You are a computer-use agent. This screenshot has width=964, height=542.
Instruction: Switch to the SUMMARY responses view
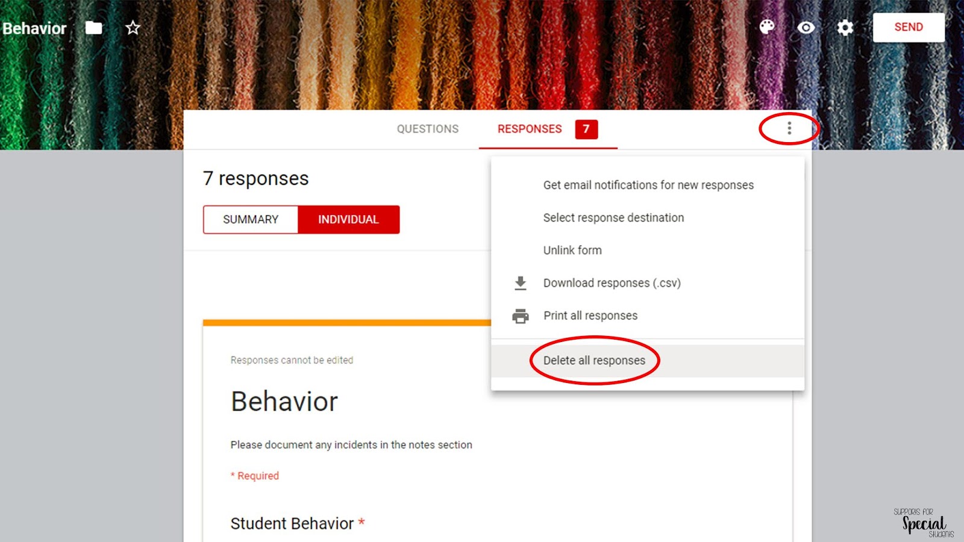point(251,219)
